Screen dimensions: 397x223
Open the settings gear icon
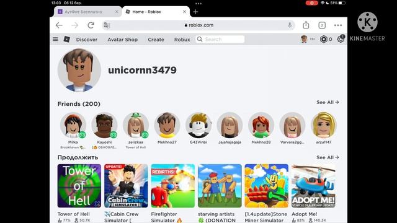click(341, 39)
